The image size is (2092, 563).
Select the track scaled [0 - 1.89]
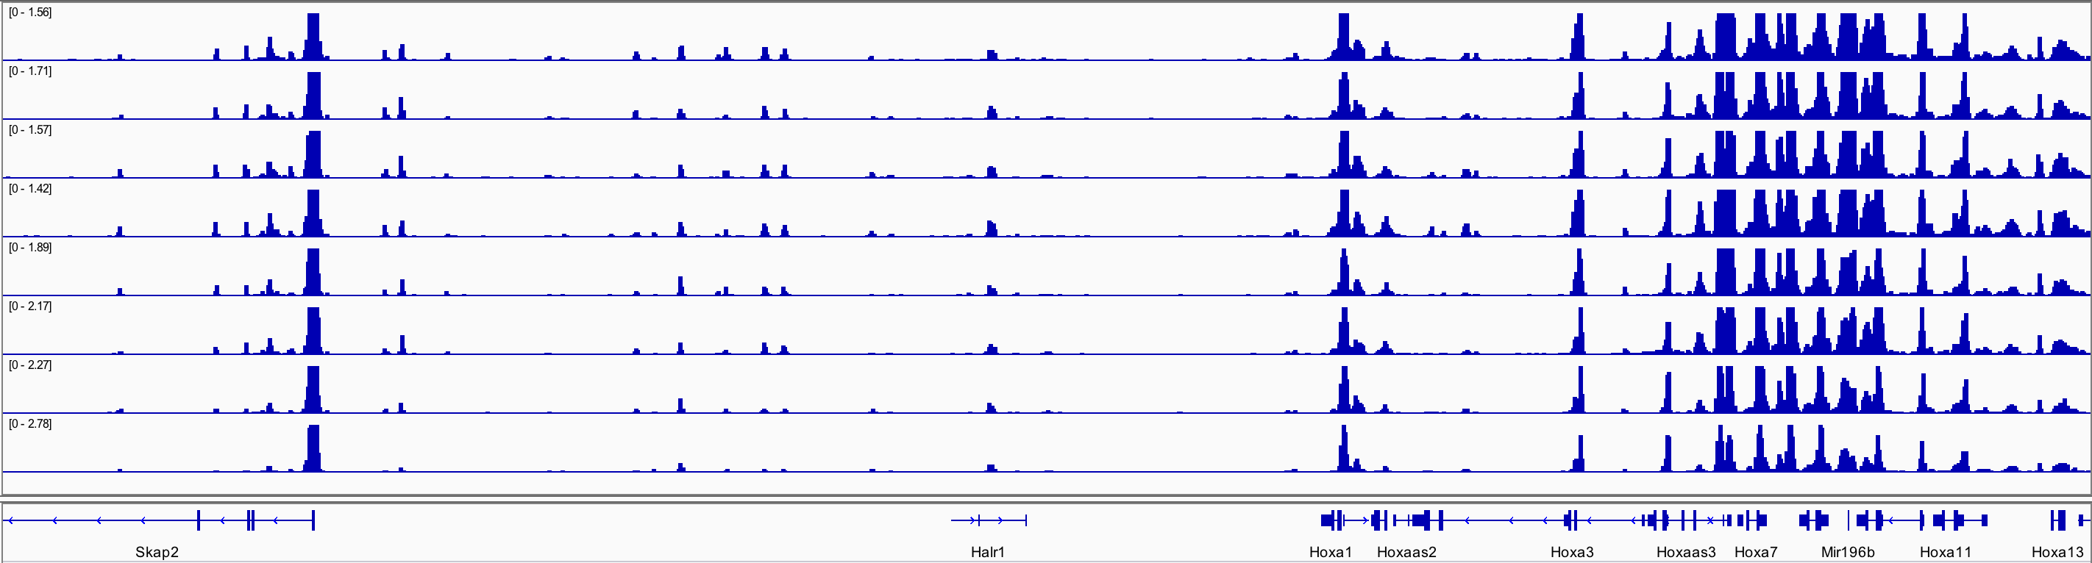(x=1046, y=268)
